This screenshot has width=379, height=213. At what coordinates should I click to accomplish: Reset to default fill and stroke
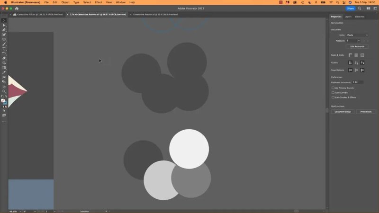[x=2, y=97]
